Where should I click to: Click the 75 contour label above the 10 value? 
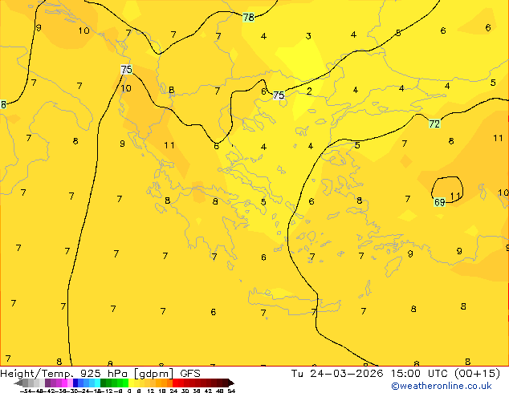point(126,70)
